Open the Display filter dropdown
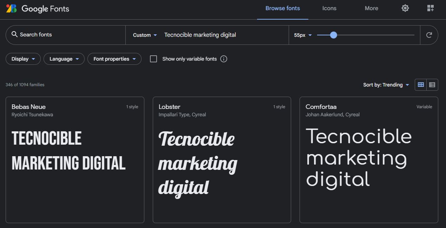Viewport: 446px width, 228px height. [23, 59]
